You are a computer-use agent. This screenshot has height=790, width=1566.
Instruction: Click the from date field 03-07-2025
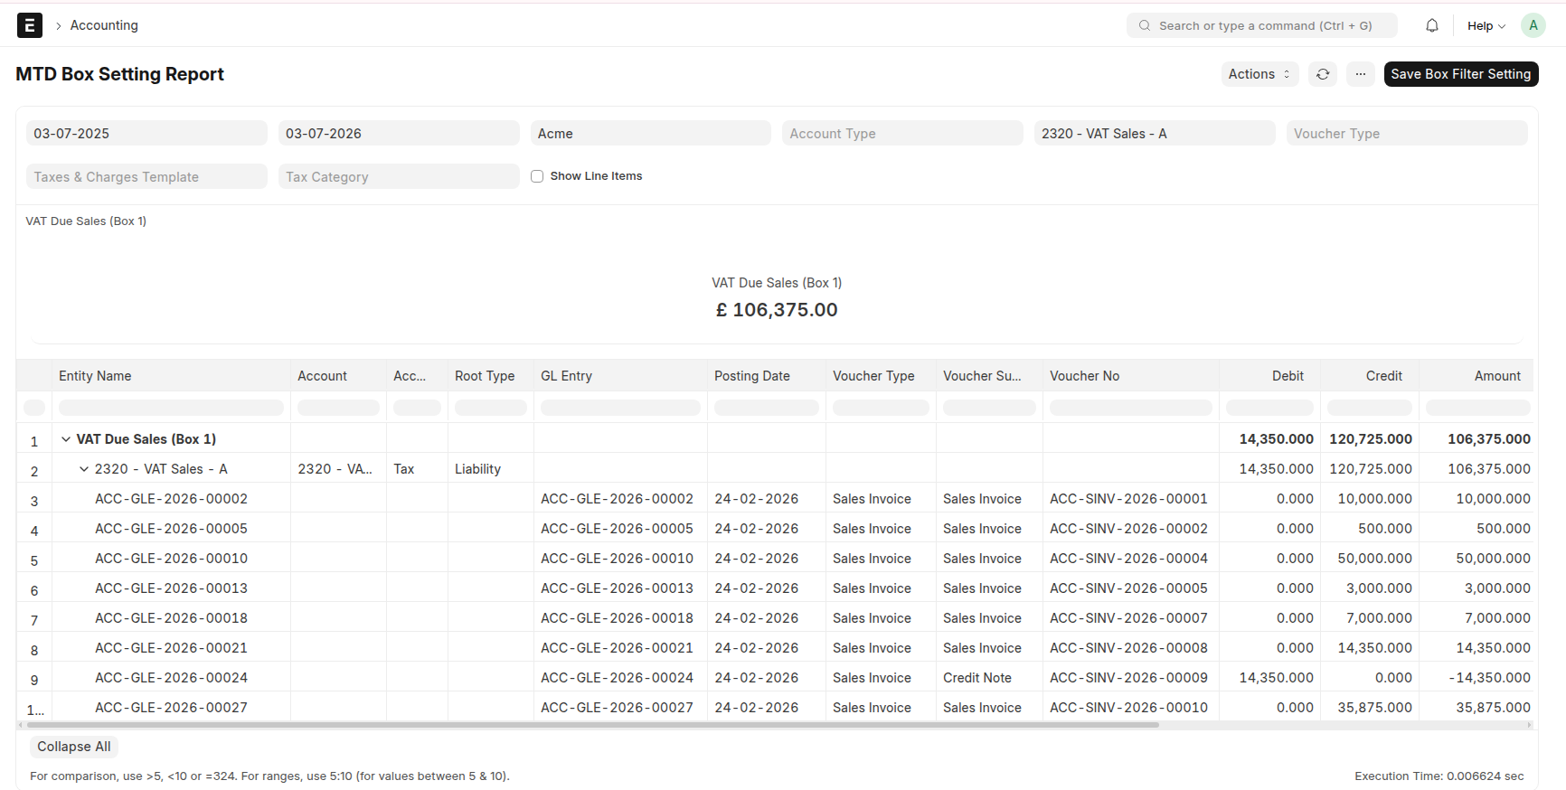pos(146,133)
